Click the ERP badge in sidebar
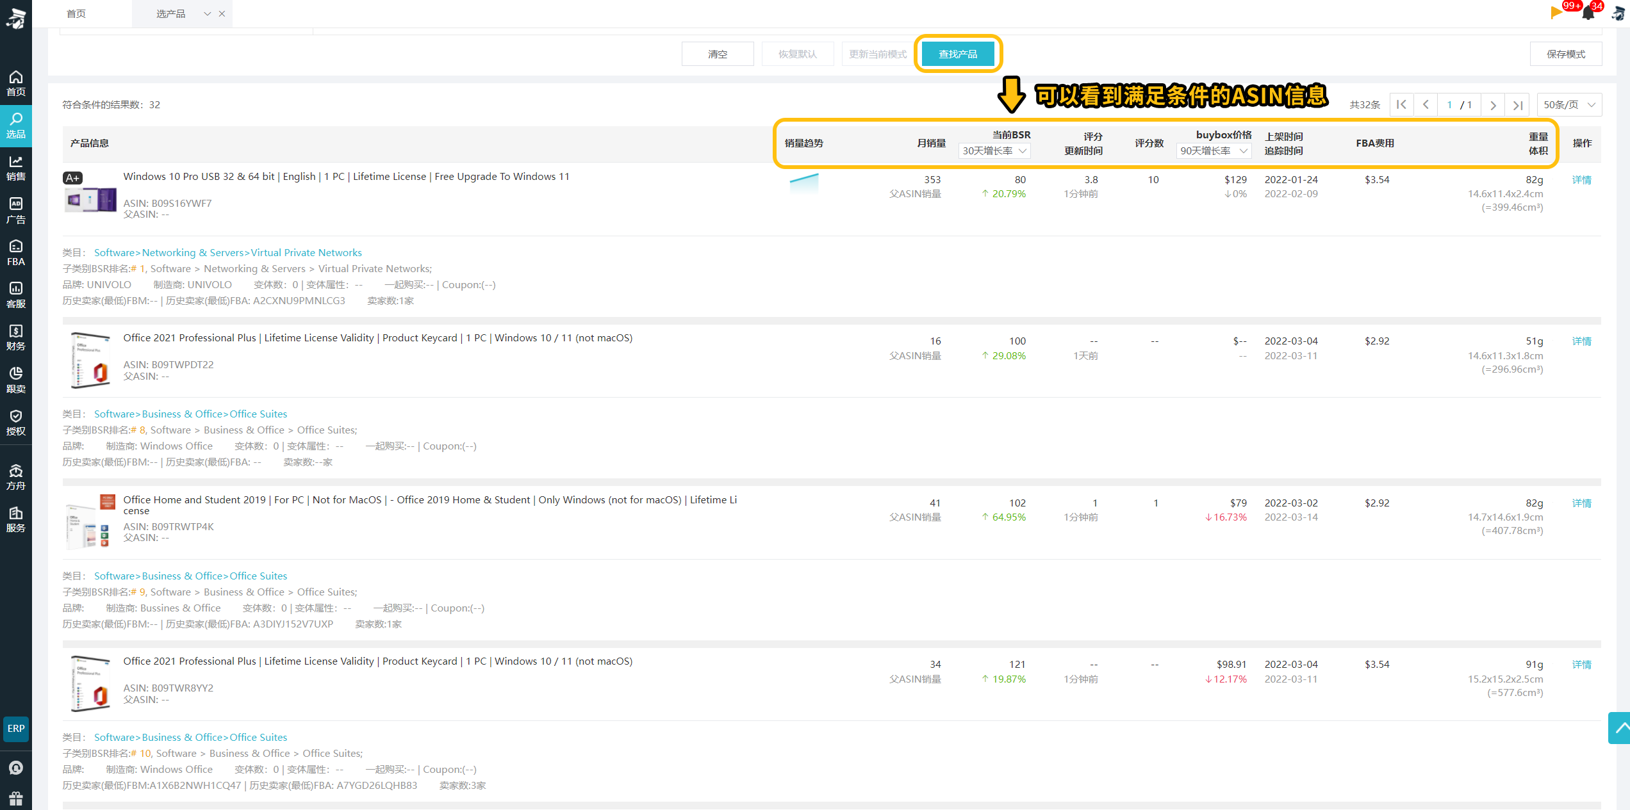This screenshot has width=1630, height=810. click(x=16, y=729)
